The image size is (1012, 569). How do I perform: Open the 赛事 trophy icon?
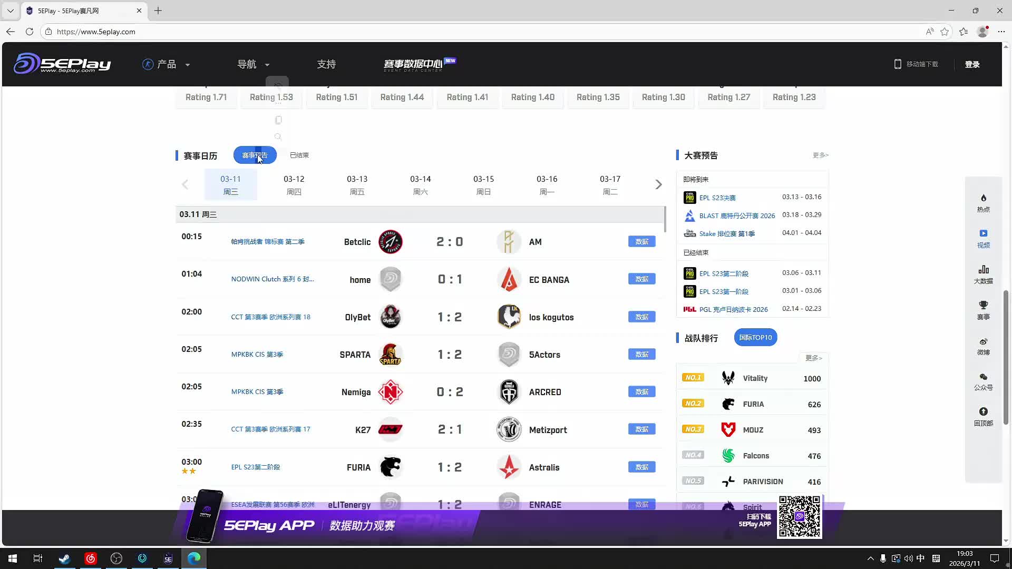click(x=983, y=306)
